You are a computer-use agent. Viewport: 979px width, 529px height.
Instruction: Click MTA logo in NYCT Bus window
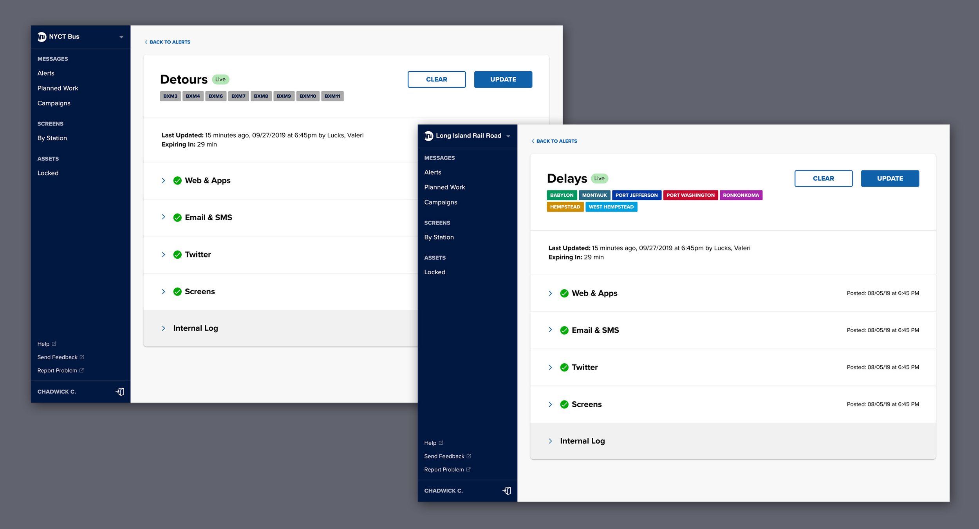(x=42, y=37)
